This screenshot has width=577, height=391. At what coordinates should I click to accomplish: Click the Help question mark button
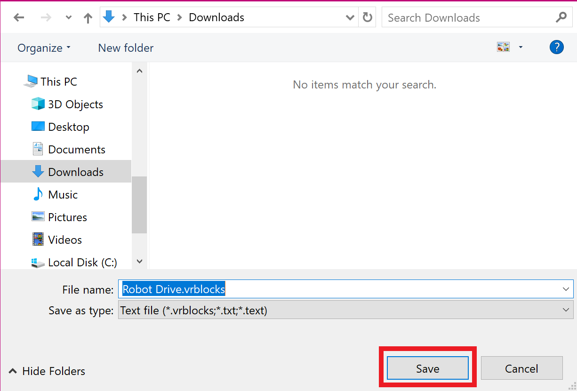click(x=557, y=47)
